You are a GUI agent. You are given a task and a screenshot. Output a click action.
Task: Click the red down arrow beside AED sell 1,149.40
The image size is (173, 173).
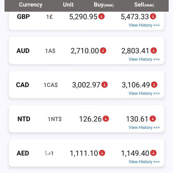point(153,153)
